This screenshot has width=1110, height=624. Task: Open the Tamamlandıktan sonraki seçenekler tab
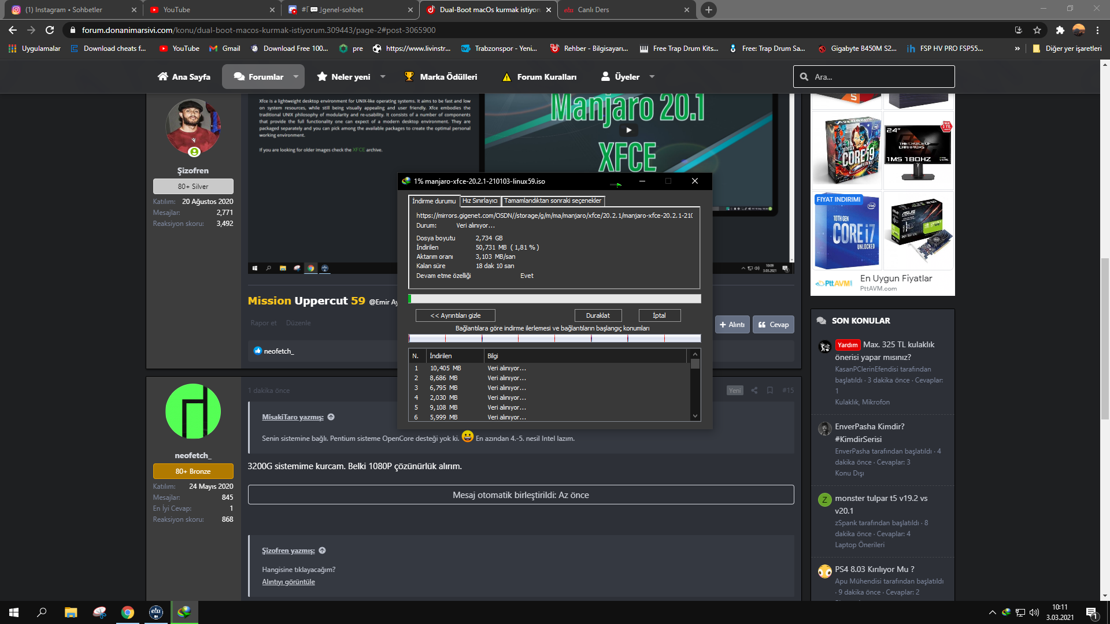click(x=552, y=200)
